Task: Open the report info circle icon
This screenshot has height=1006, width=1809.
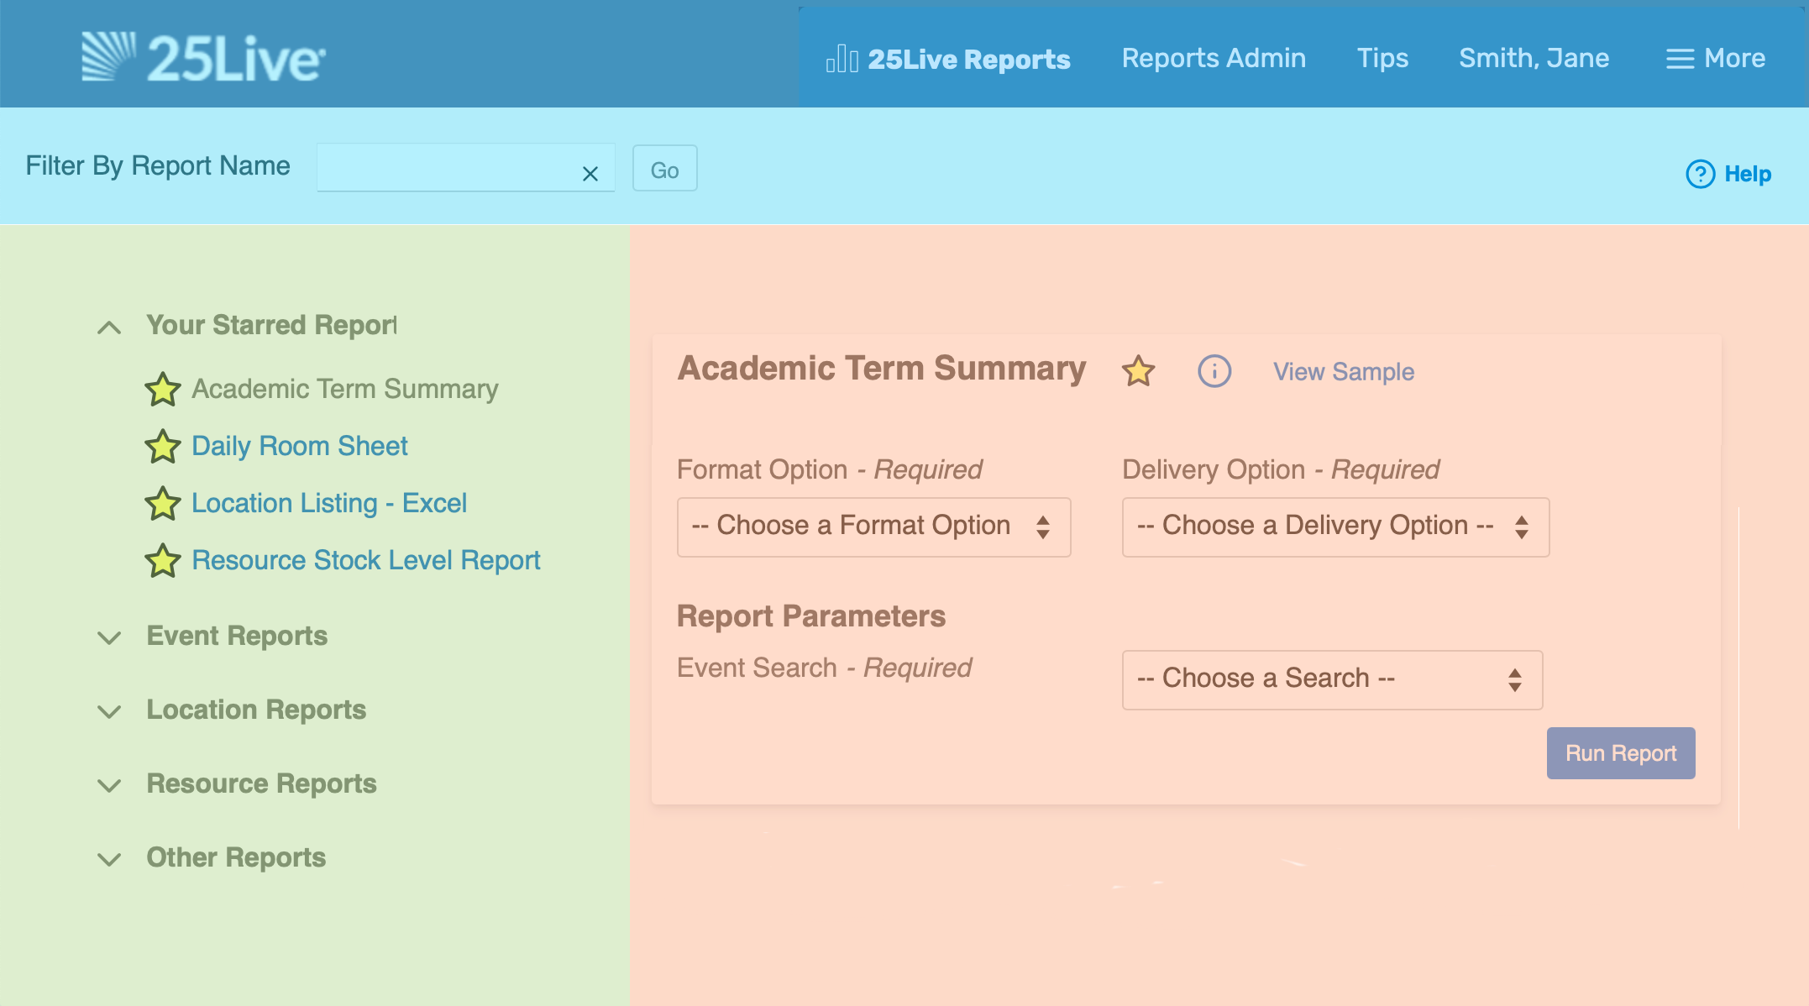Action: [1214, 370]
